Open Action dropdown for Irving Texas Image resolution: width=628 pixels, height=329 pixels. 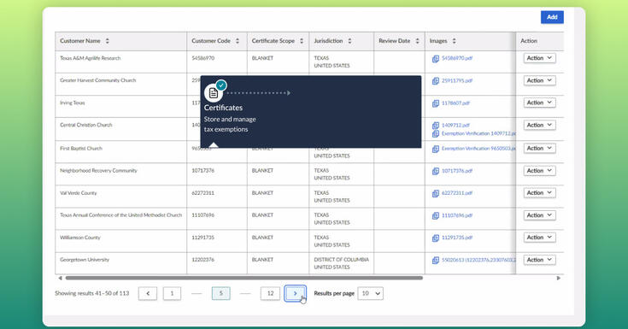pos(539,103)
